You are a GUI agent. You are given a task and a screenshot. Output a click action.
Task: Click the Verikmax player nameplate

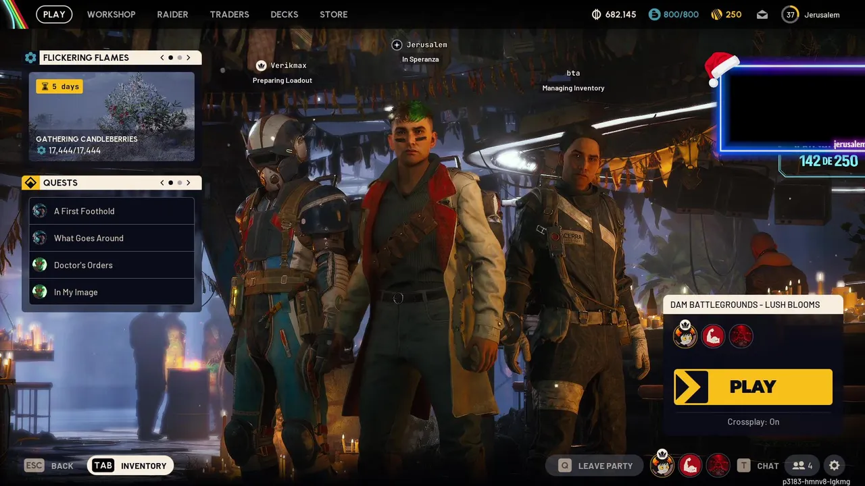point(289,65)
